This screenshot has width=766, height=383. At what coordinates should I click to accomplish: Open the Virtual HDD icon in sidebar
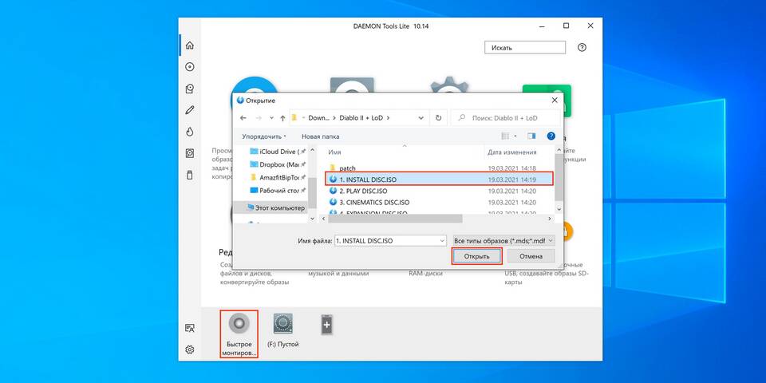point(190,153)
